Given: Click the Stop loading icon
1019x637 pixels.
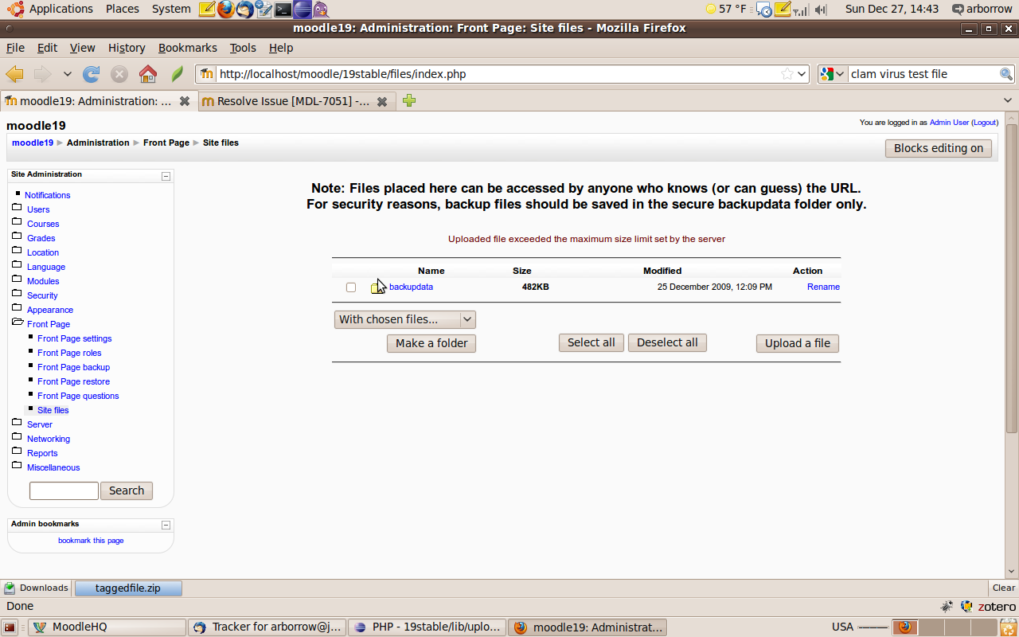Looking at the screenshot, I should (x=119, y=74).
